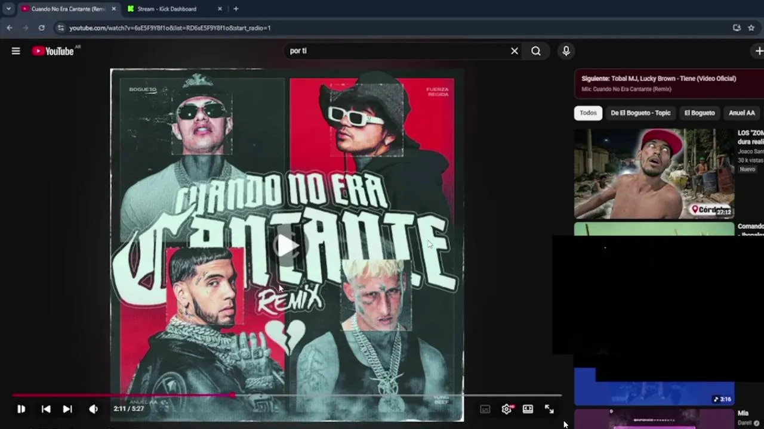View site information icon in address bar

[x=60, y=28]
